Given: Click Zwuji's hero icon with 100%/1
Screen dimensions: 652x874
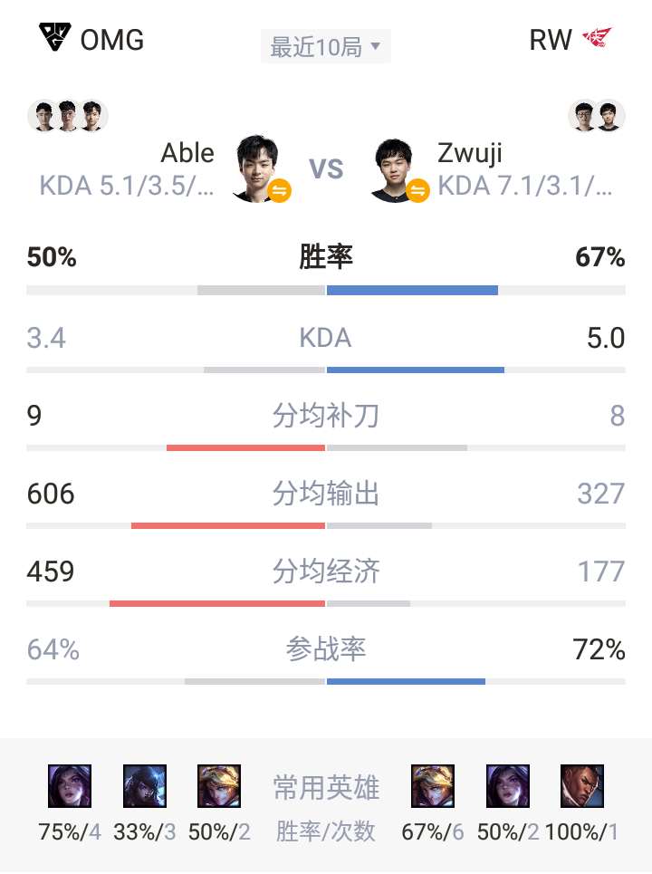Looking at the screenshot, I should pyautogui.click(x=581, y=786).
